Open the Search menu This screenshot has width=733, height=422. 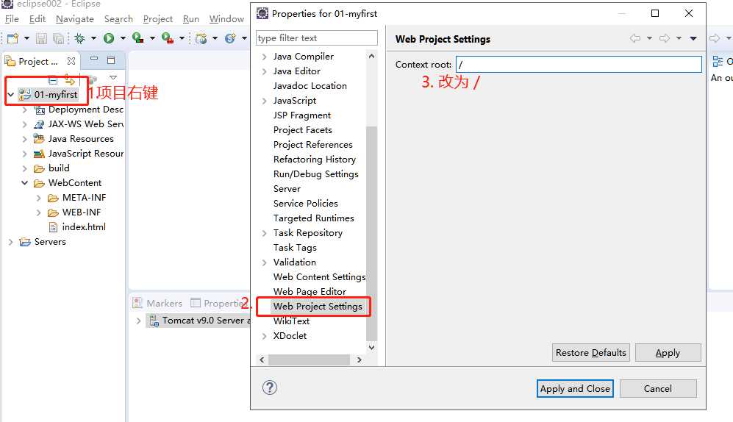119,19
